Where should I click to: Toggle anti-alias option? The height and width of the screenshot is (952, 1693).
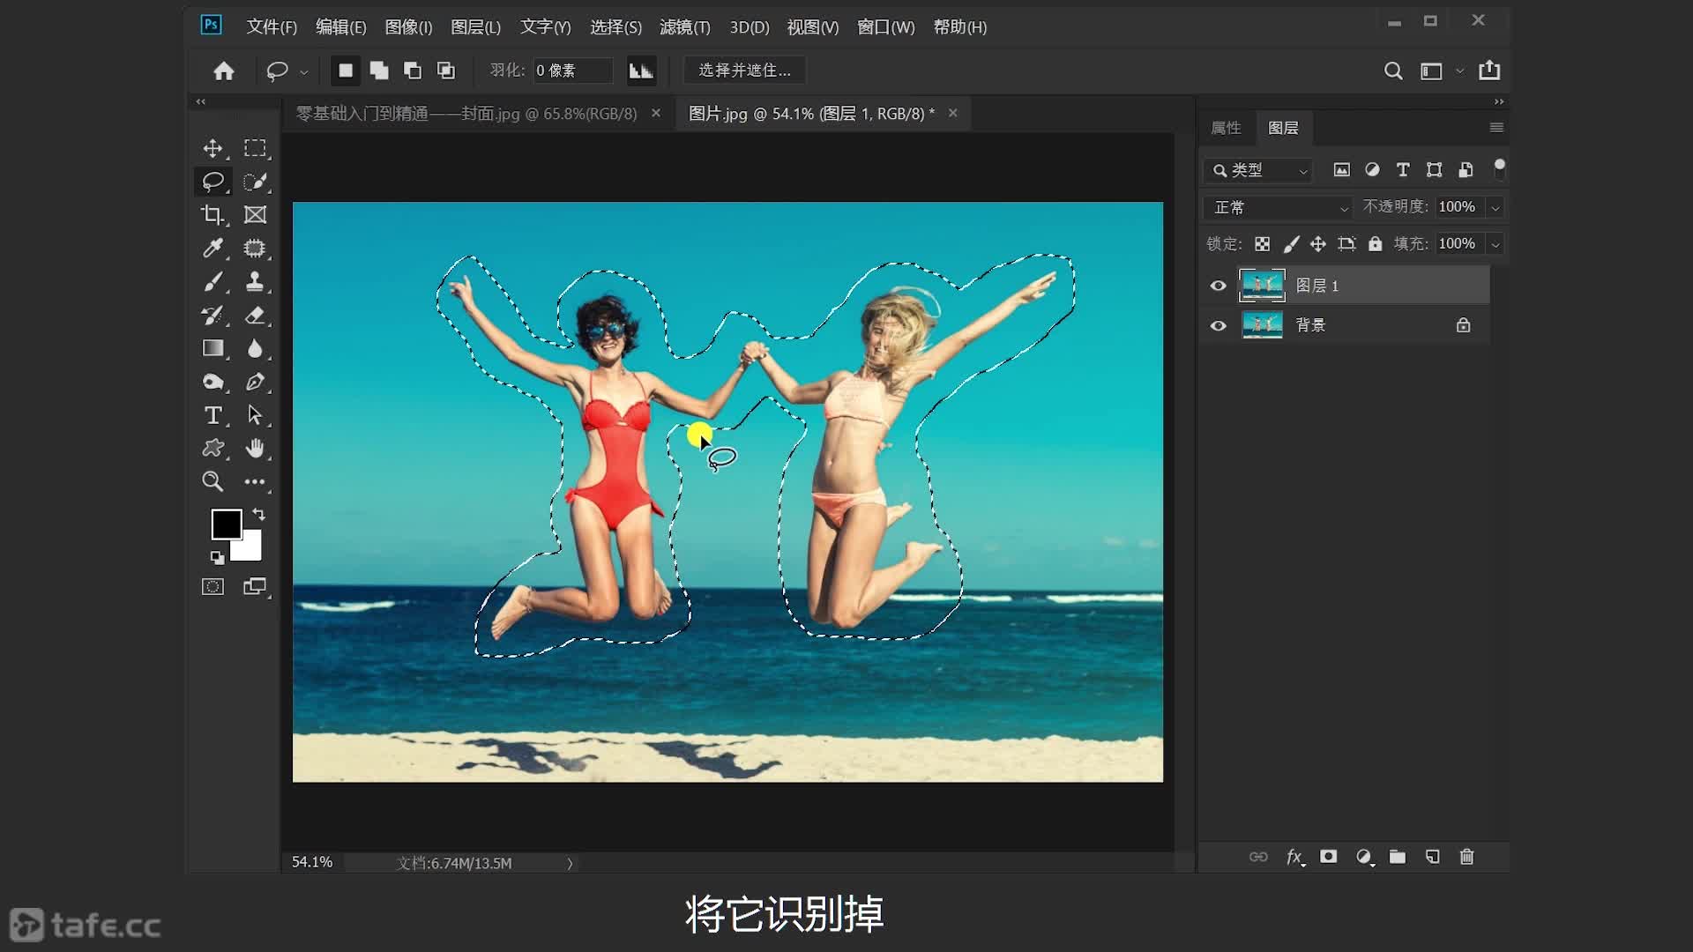[641, 71]
